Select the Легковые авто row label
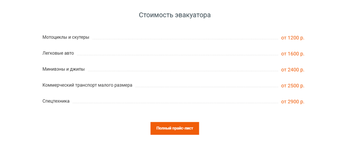 tap(58, 53)
